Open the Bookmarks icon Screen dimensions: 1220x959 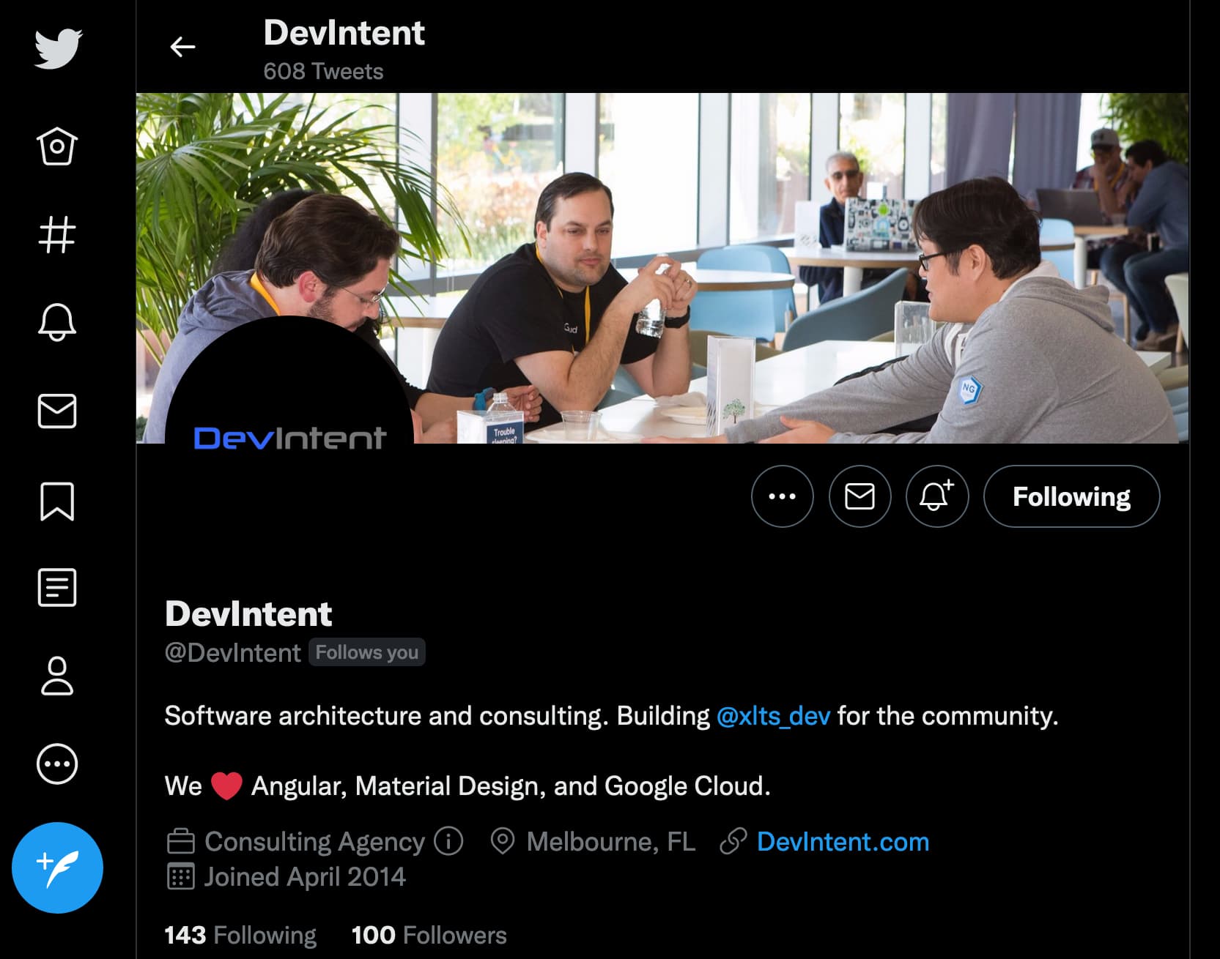57,501
